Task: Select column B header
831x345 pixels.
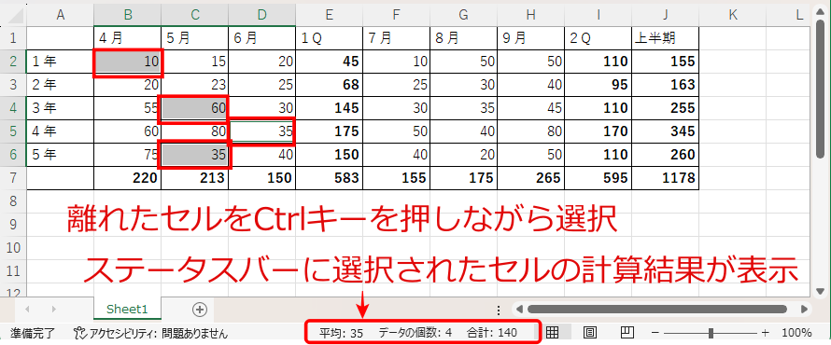Action: coord(128,15)
